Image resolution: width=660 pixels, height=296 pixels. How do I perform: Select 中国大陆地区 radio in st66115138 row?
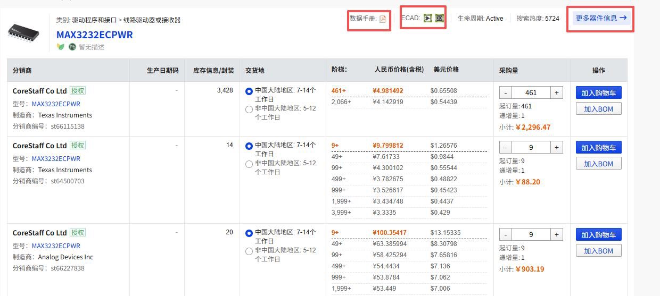(x=249, y=91)
